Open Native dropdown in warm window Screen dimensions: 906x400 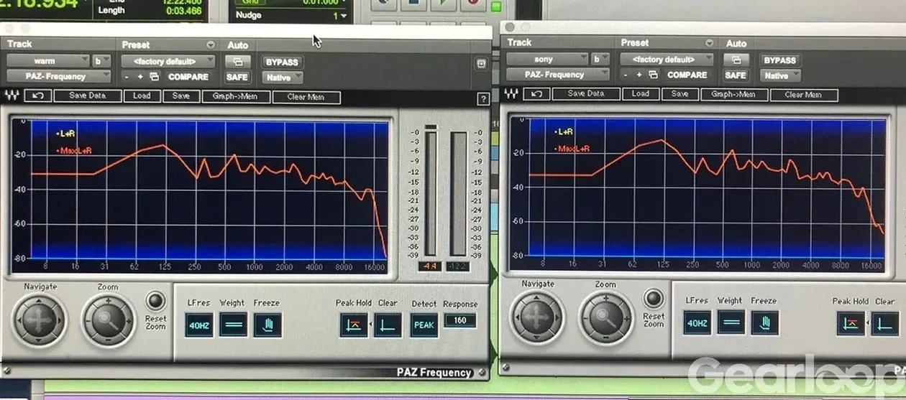click(283, 77)
